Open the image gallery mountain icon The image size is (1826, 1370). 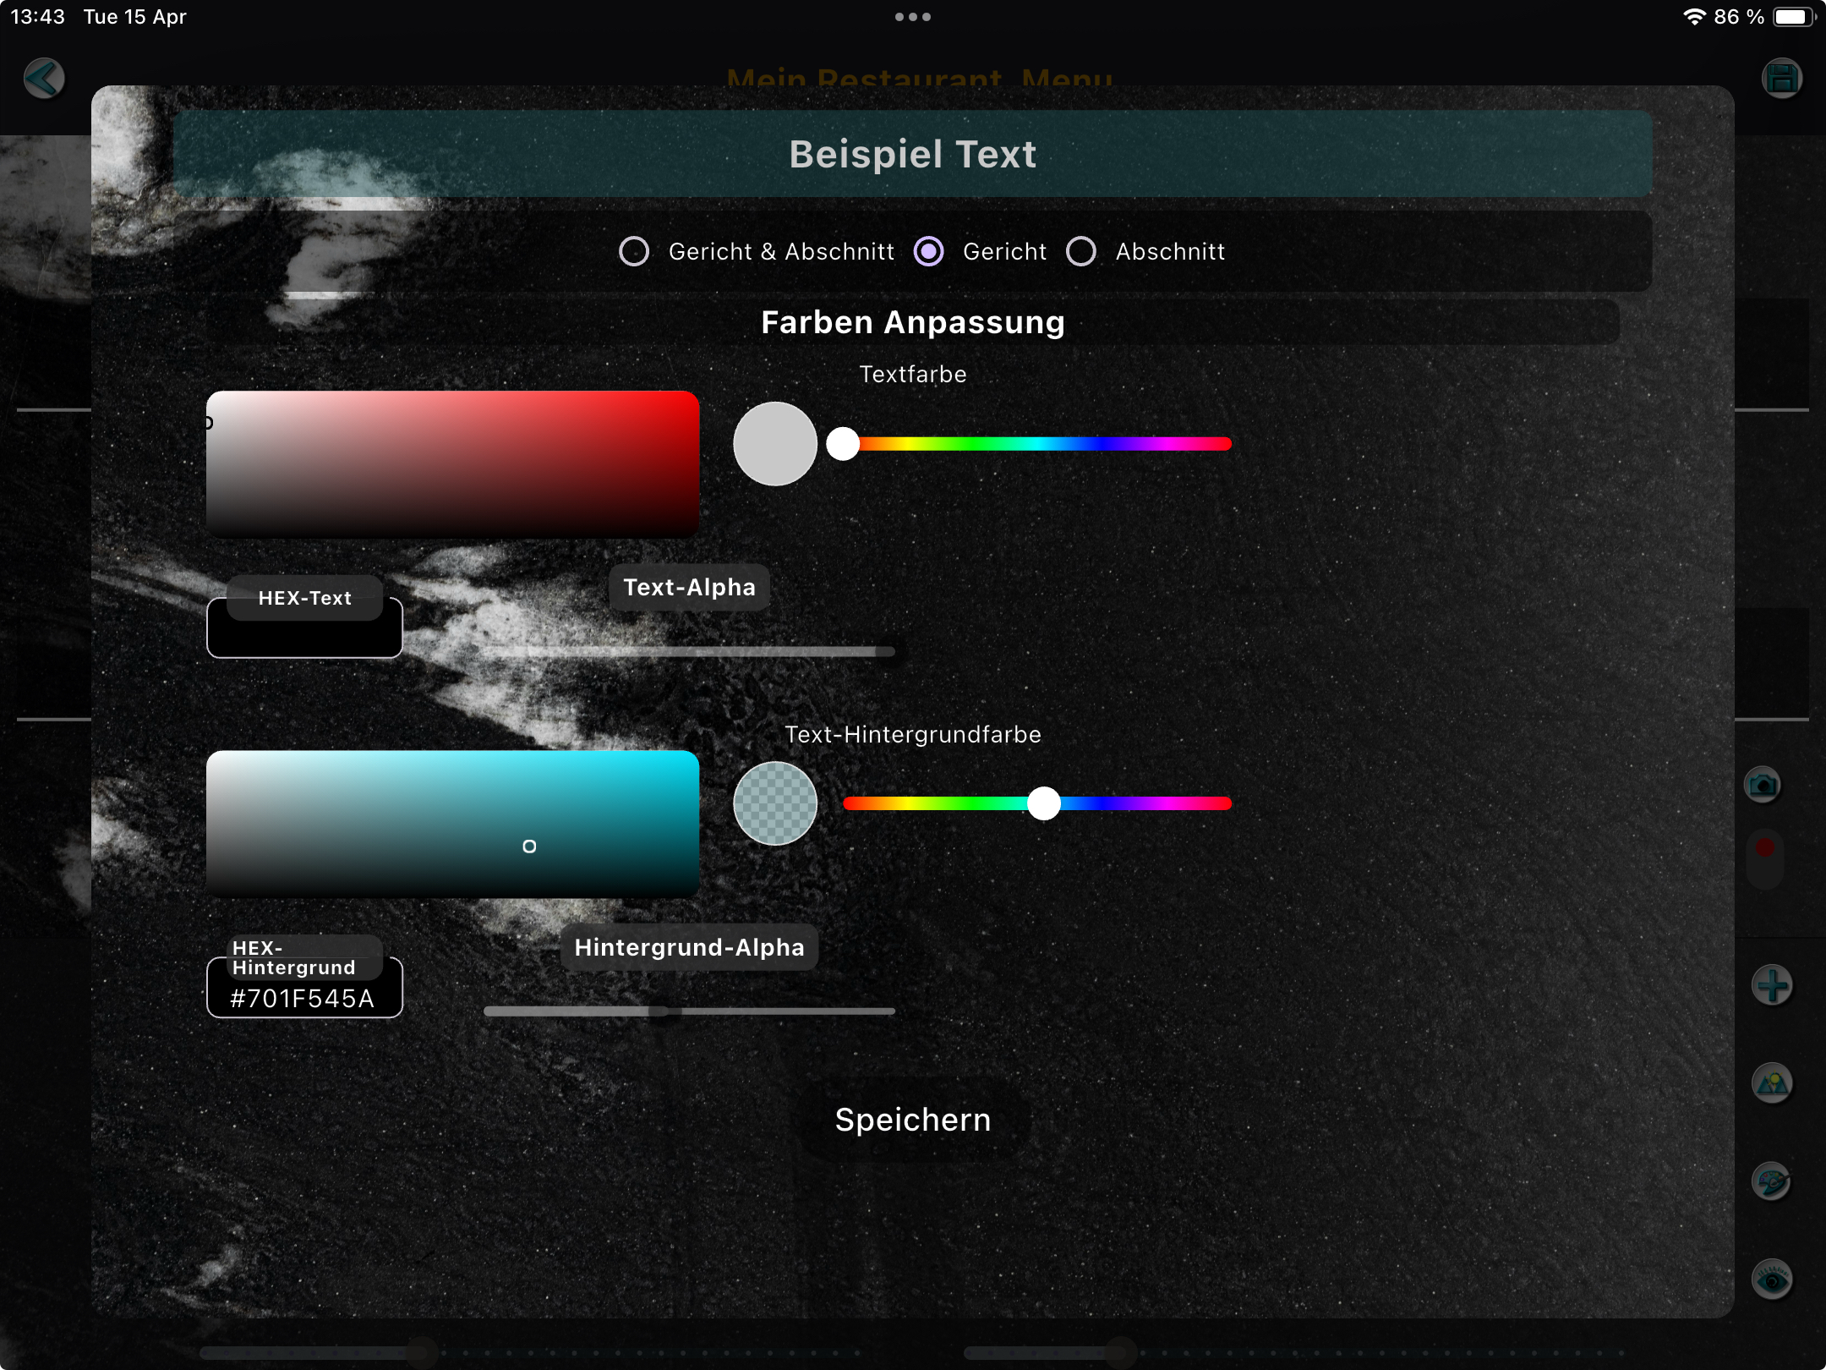[1773, 1082]
